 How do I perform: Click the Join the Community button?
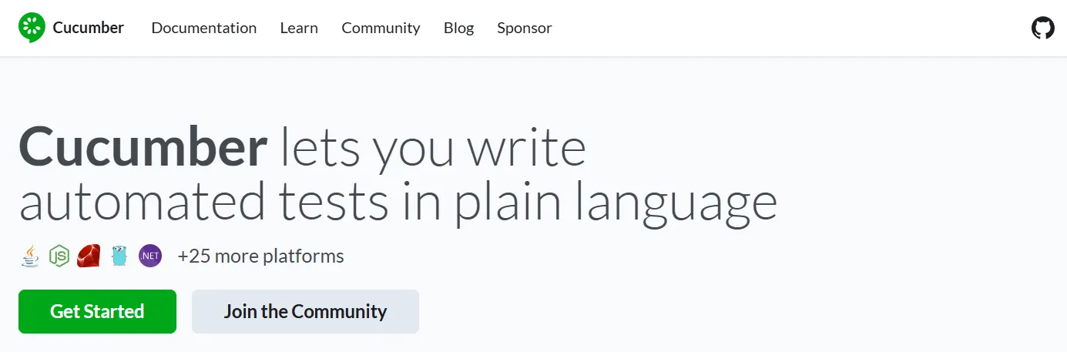(x=305, y=312)
